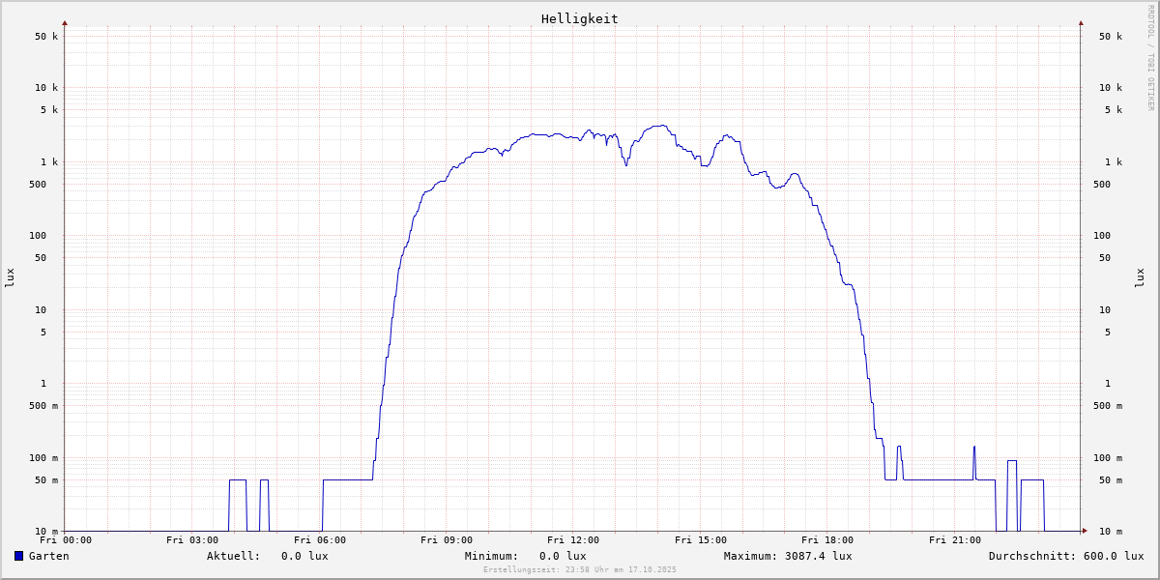Image resolution: width=1160 pixels, height=580 pixels.
Task: Click the red arrow atop the right axis
Action: point(1081,22)
